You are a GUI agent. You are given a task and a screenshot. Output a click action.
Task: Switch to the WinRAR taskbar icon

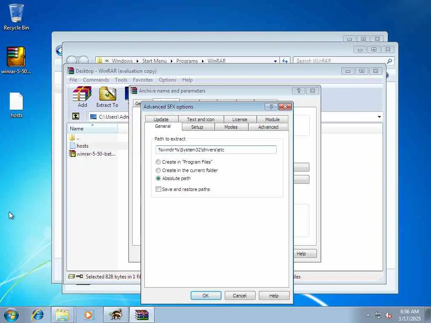142,315
